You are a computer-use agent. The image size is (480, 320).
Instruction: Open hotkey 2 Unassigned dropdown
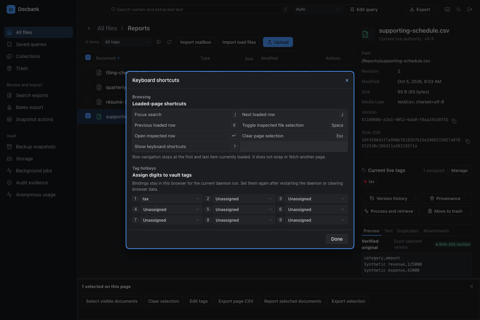click(x=244, y=199)
